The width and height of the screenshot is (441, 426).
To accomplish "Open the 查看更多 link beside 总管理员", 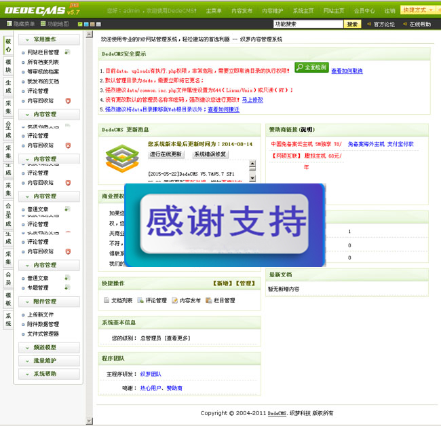I will point(178,338).
